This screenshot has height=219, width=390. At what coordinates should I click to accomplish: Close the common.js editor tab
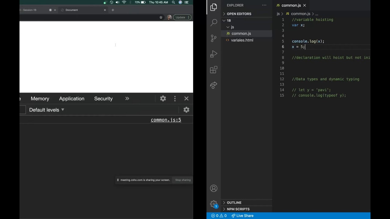click(304, 5)
